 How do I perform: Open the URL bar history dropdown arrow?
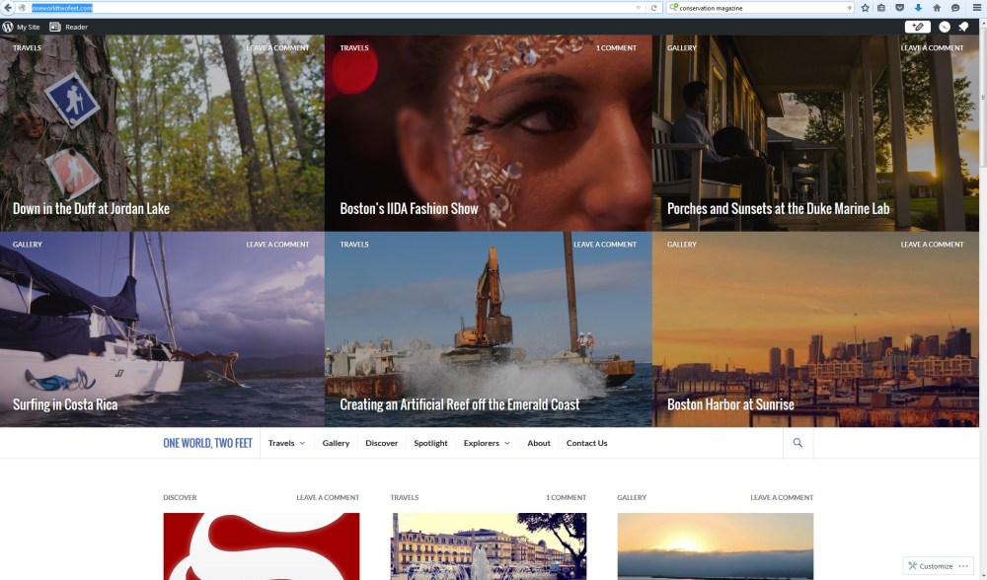[x=638, y=8]
